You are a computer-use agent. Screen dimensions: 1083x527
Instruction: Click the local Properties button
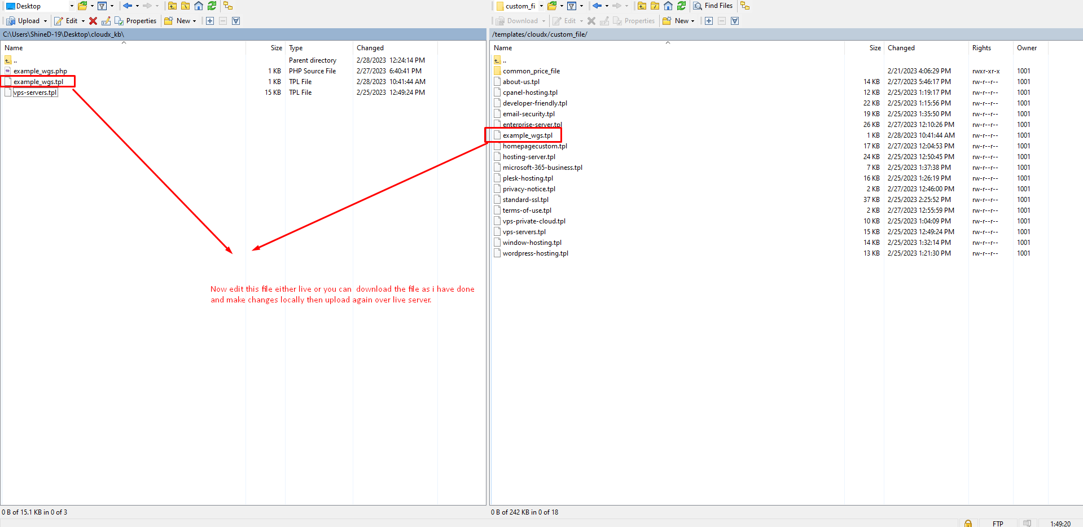[x=136, y=21]
